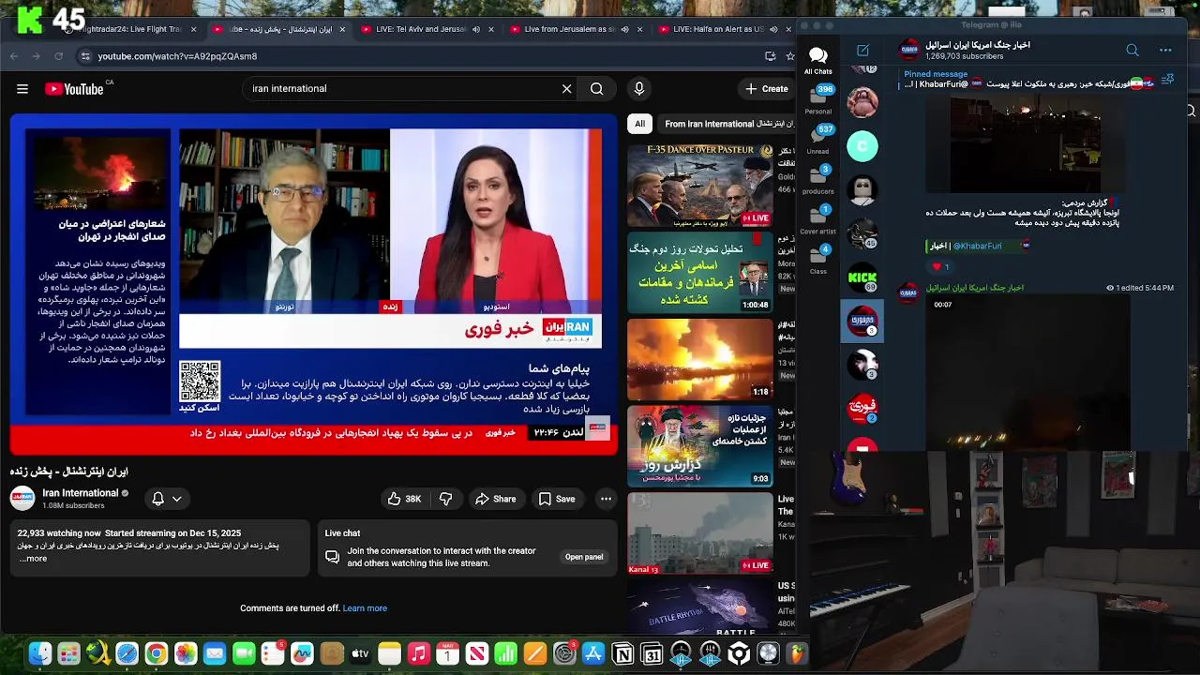Run the YouTube search magnifier button
The height and width of the screenshot is (675, 1200).
(x=596, y=88)
